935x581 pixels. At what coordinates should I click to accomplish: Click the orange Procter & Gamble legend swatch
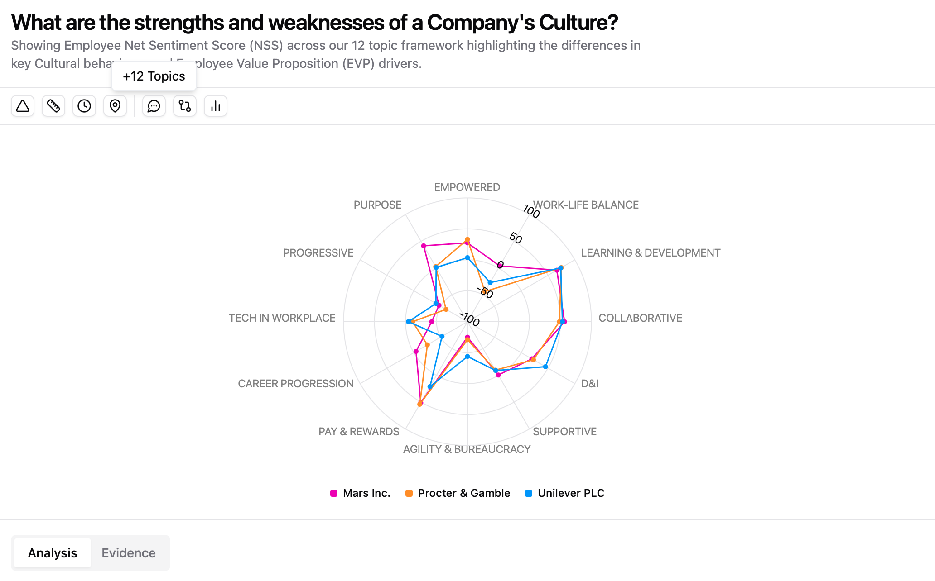pyautogui.click(x=409, y=493)
